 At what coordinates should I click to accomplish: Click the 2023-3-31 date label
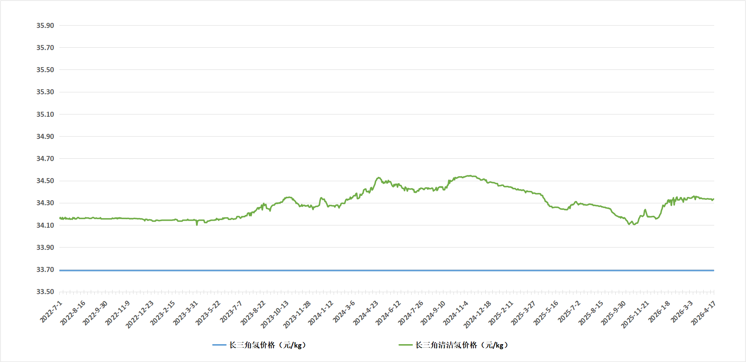click(x=185, y=313)
